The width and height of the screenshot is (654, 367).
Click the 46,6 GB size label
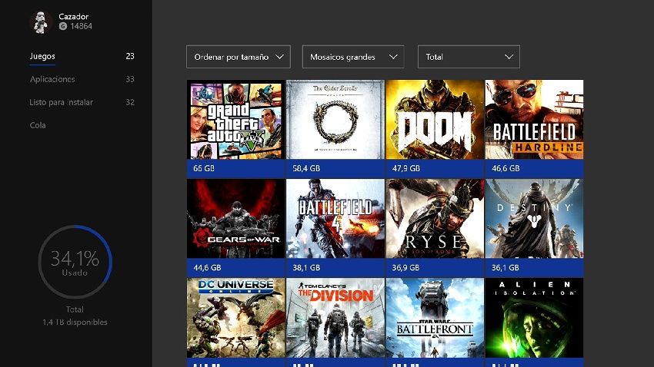506,168
